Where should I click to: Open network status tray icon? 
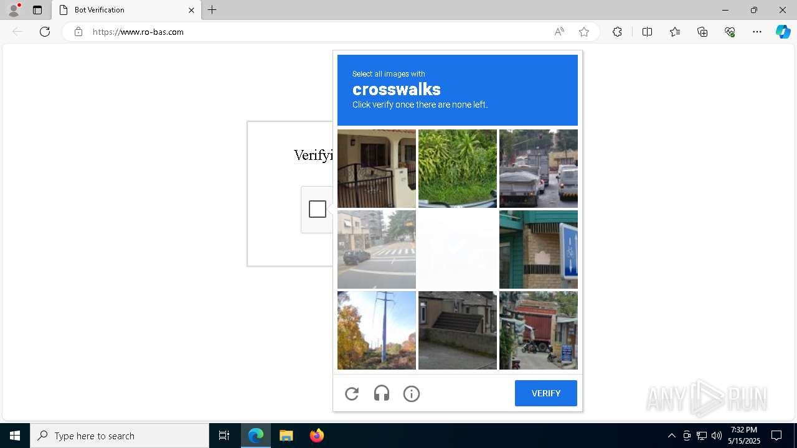tap(702, 436)
